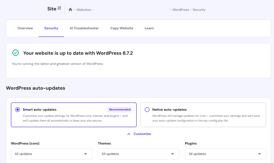Click 'WordPress (core)' label
The image size is (274, 163).
tap(25, 143)
